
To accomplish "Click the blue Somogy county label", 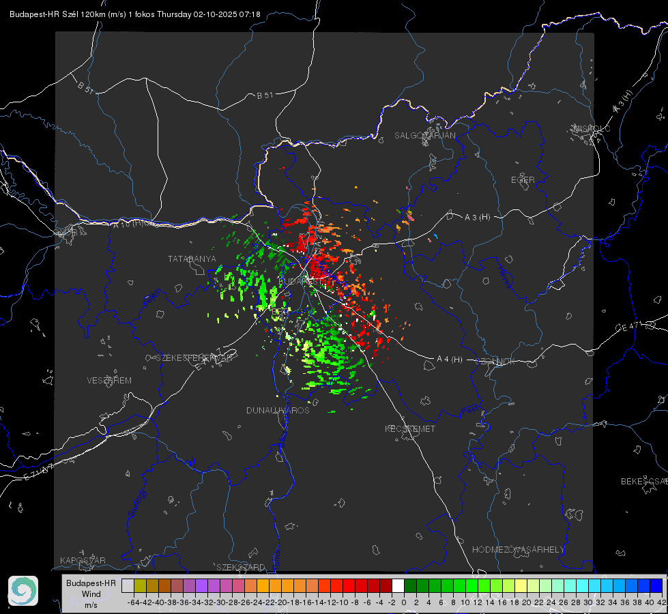I will tap(137, 503).
